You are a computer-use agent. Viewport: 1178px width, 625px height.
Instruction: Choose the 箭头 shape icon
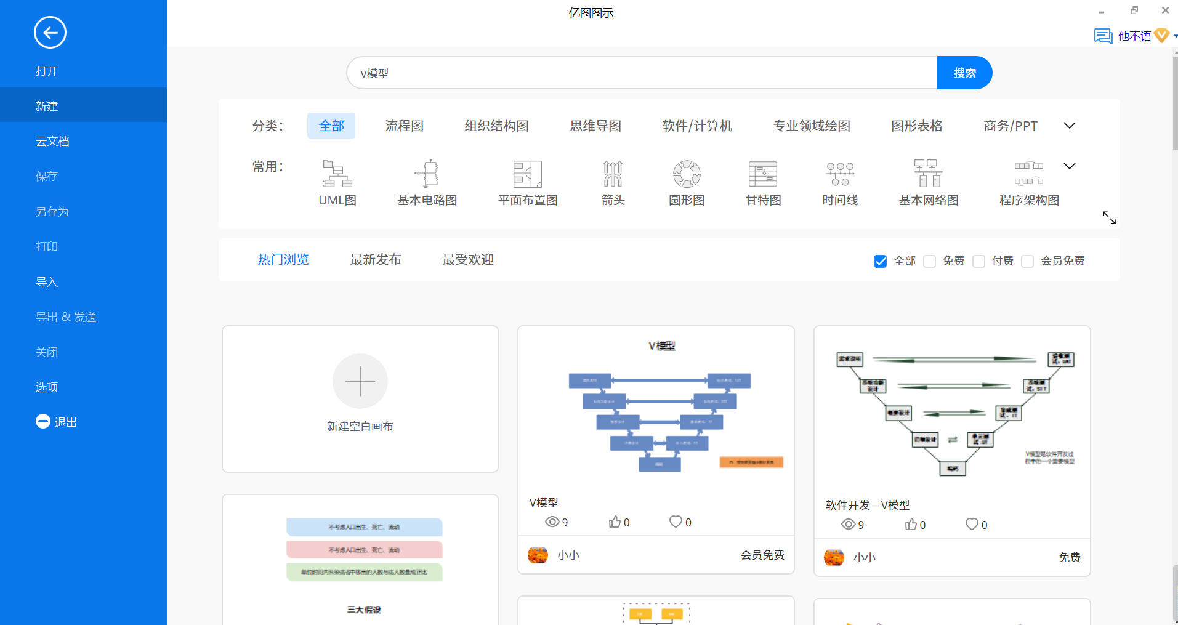click(x=613, y=174)
